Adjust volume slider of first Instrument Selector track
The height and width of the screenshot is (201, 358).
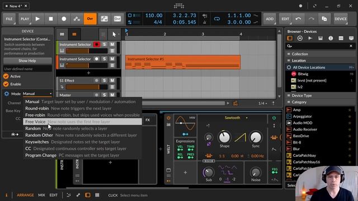[x=87, y=51]
